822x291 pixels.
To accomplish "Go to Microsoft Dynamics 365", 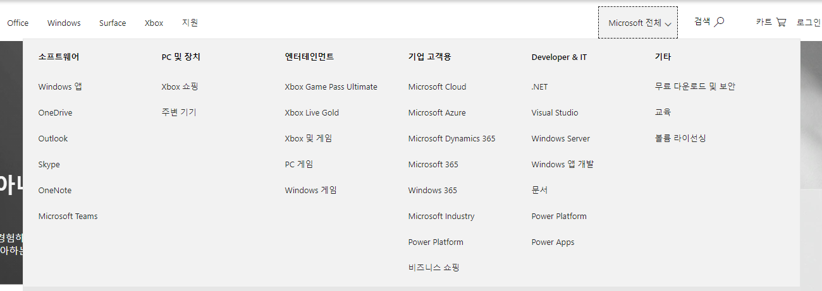I will (451, 138).
